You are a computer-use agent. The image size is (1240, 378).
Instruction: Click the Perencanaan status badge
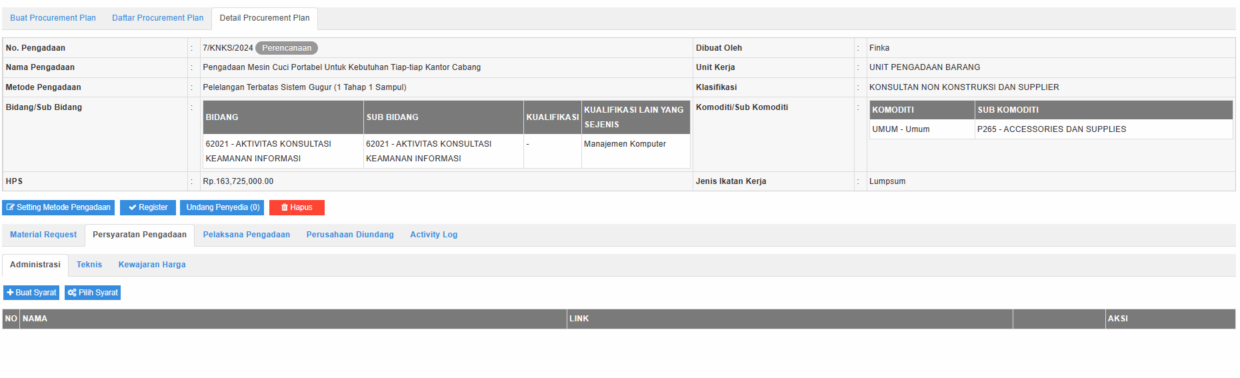click(x=287, y=48)
